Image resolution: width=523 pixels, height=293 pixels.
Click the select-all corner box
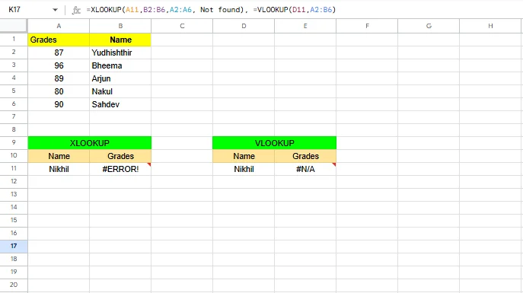14,26
